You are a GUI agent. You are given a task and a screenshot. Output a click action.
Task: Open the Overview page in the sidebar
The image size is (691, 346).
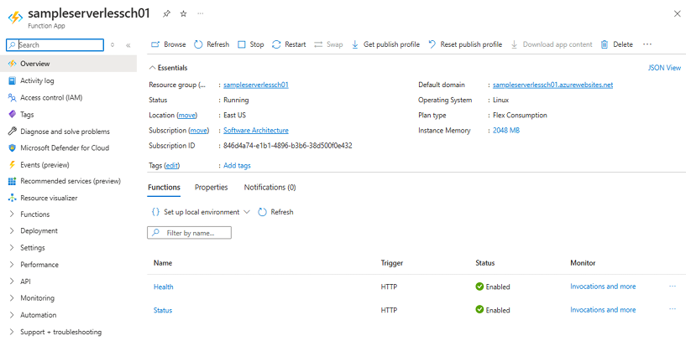click(68, 64)
